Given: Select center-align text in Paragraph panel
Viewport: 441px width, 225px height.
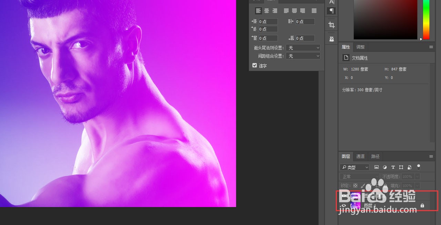Looking at the screenshot, I should pyautogui.click(x=267, y=11).
